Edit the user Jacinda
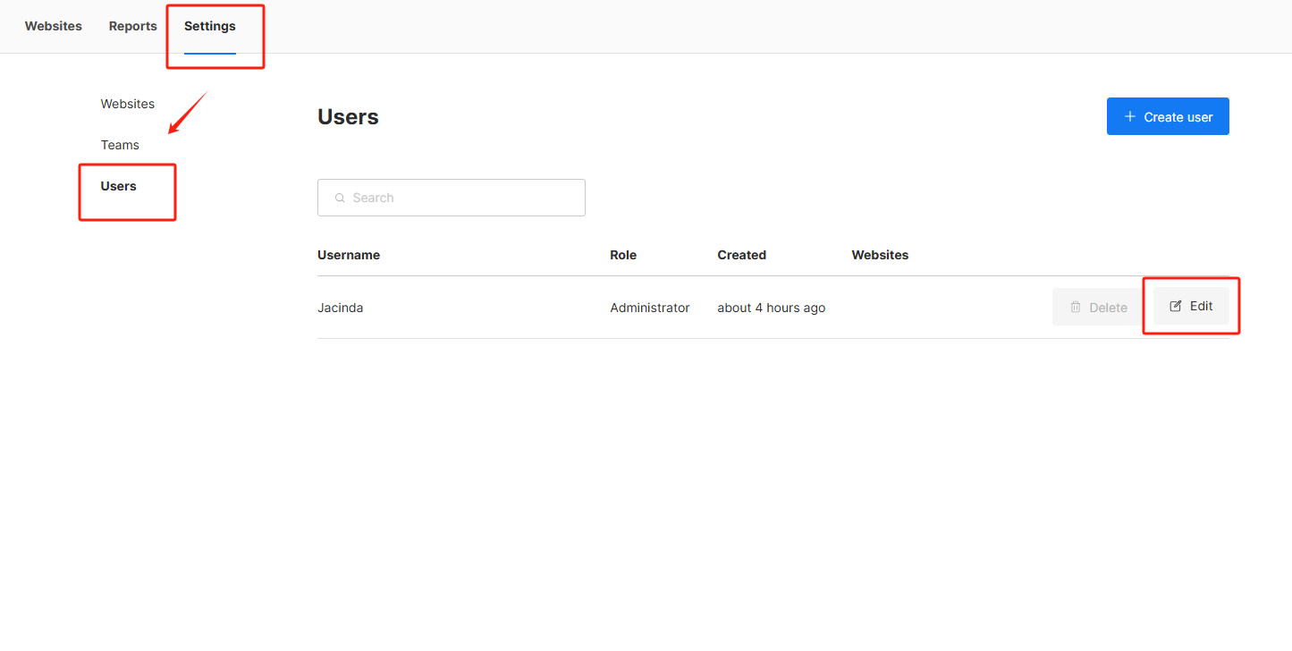1292x651 pixels. (x=1191, y=306)
